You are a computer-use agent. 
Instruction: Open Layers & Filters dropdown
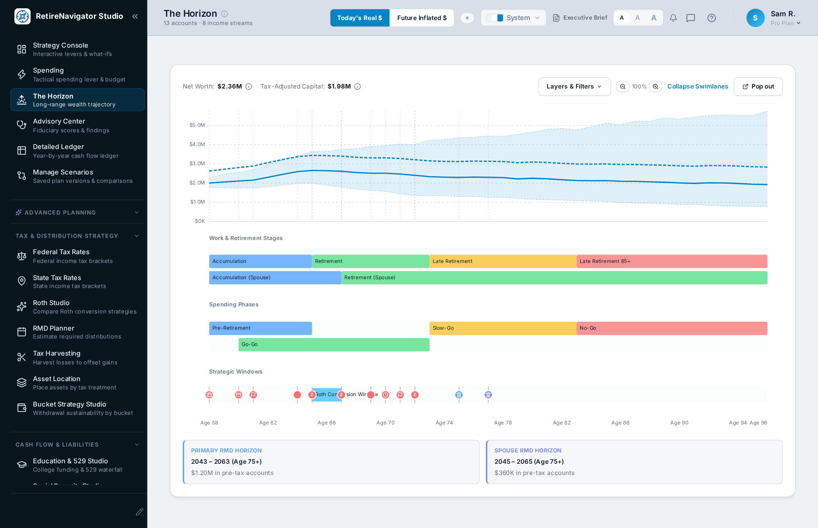click(574, 86)
